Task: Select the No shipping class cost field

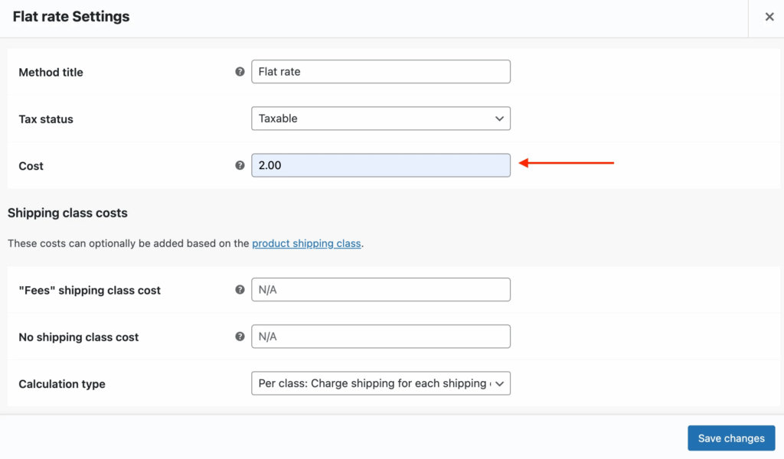Action: pos(381,337)
